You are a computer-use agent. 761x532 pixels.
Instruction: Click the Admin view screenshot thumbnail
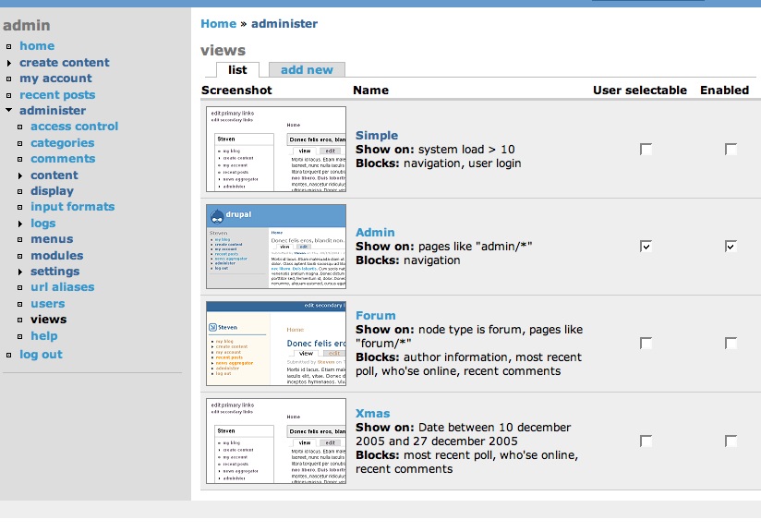click(x=276, y=246)
